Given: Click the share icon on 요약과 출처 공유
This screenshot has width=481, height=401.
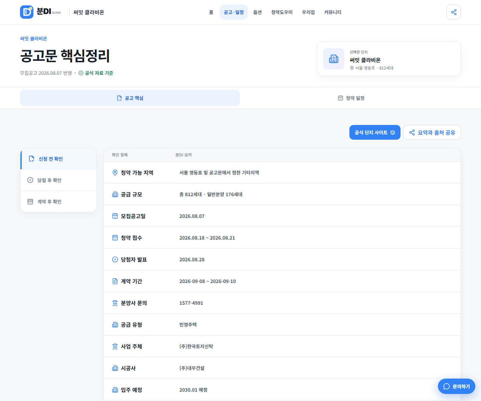Looking at the screenshot, I should [x=412, y=132].
